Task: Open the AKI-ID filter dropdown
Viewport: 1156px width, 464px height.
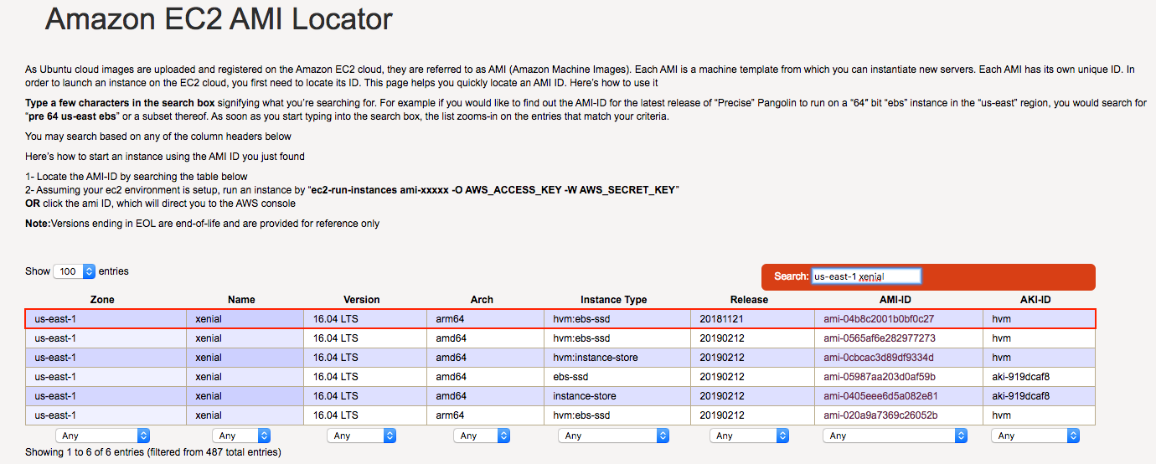Action: [1035, 436]
